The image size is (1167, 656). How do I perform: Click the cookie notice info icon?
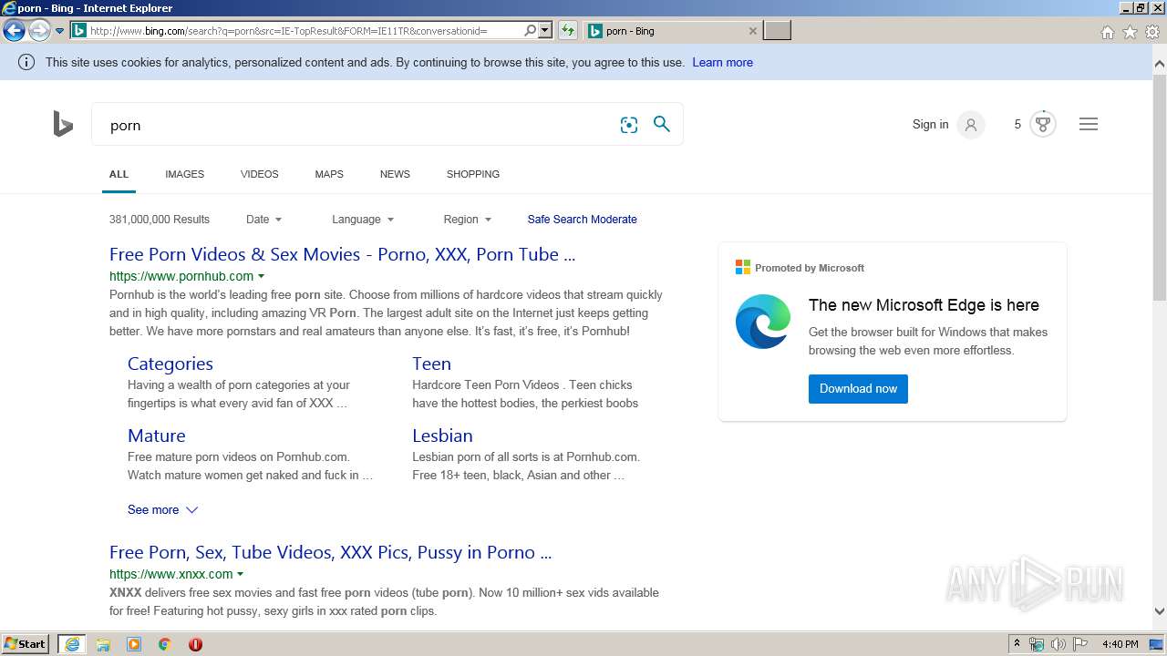pos(26,63)
